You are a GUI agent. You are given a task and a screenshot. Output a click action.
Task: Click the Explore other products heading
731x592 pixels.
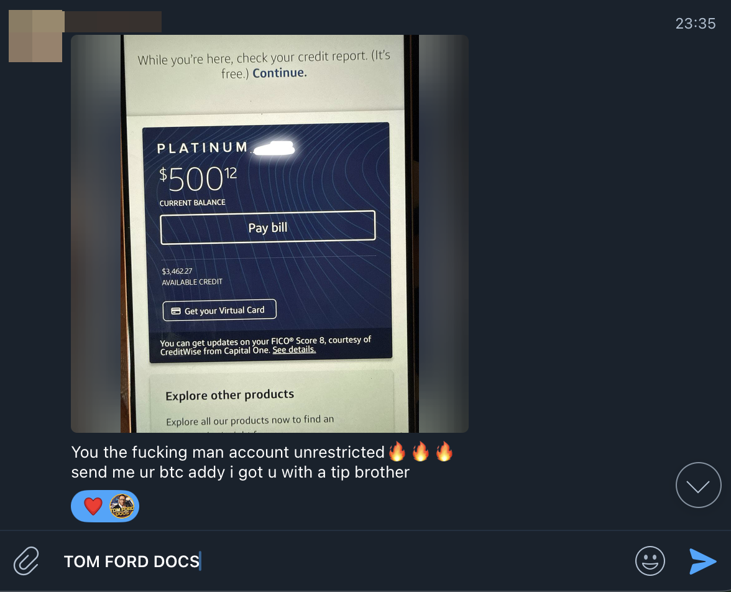[x=230, y=395]
